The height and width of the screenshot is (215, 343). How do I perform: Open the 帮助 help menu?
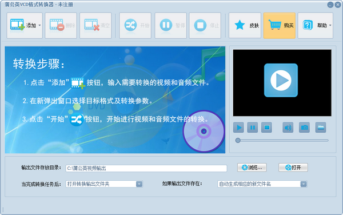click(315, 26)
